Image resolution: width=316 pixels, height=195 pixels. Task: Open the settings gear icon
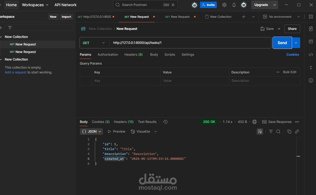click(224, 5)
